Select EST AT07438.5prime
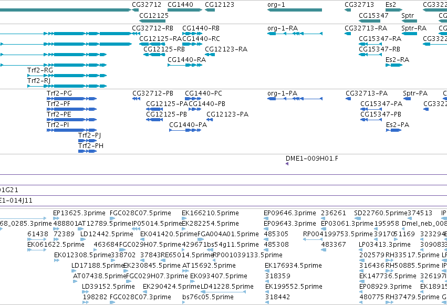This screenshot has height=305, width=447. coord(99,277)
